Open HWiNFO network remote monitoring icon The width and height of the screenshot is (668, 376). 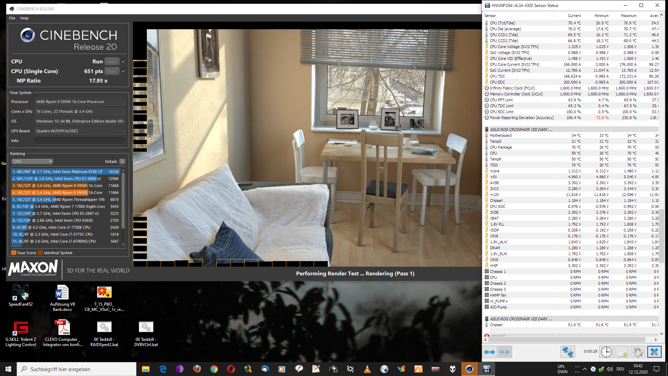coord(567,352)
